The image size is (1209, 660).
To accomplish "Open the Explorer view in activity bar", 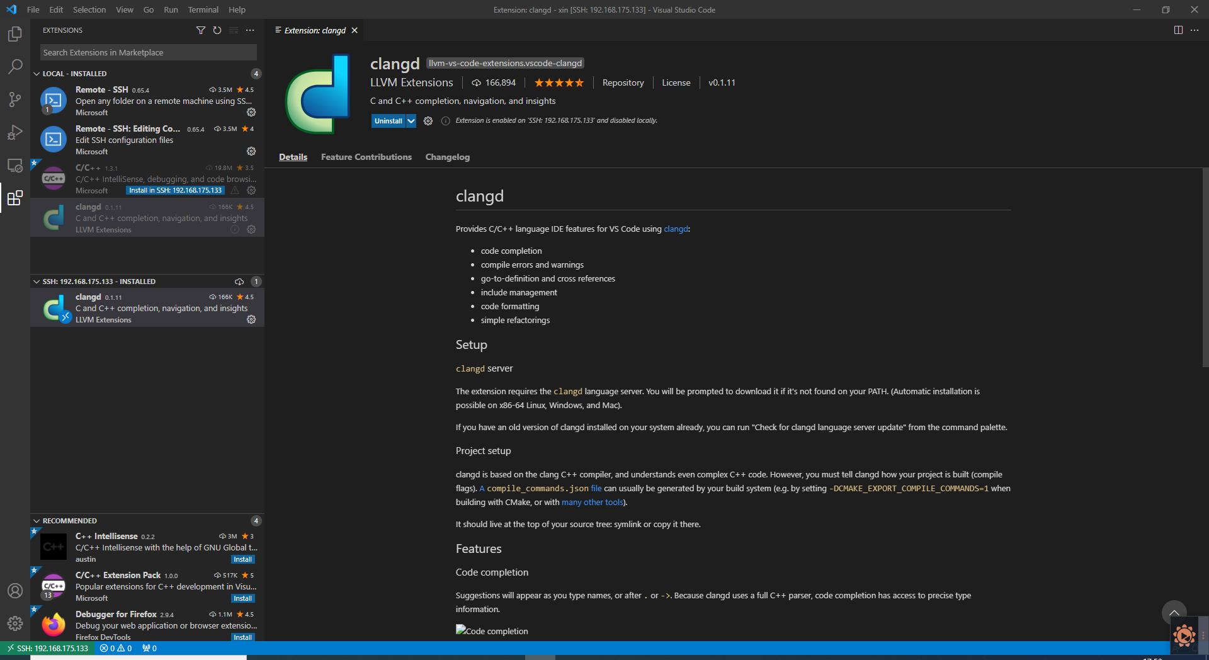I will [x=15, y=34].
